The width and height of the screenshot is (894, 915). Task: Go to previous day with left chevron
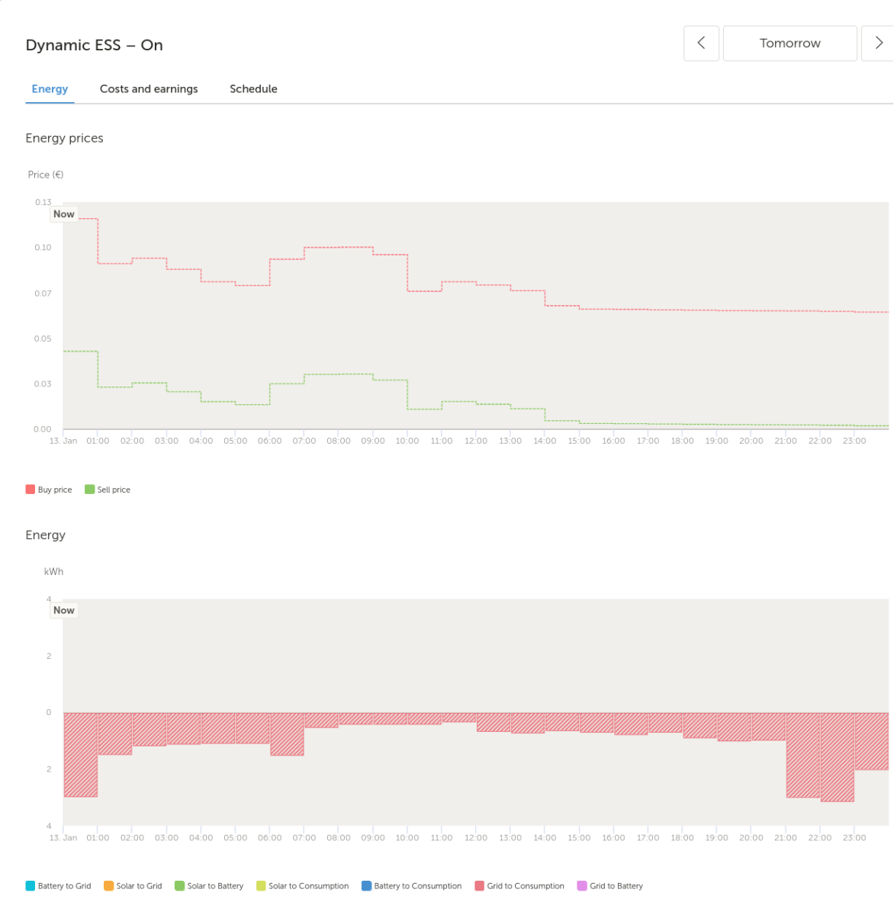(701, 43)
